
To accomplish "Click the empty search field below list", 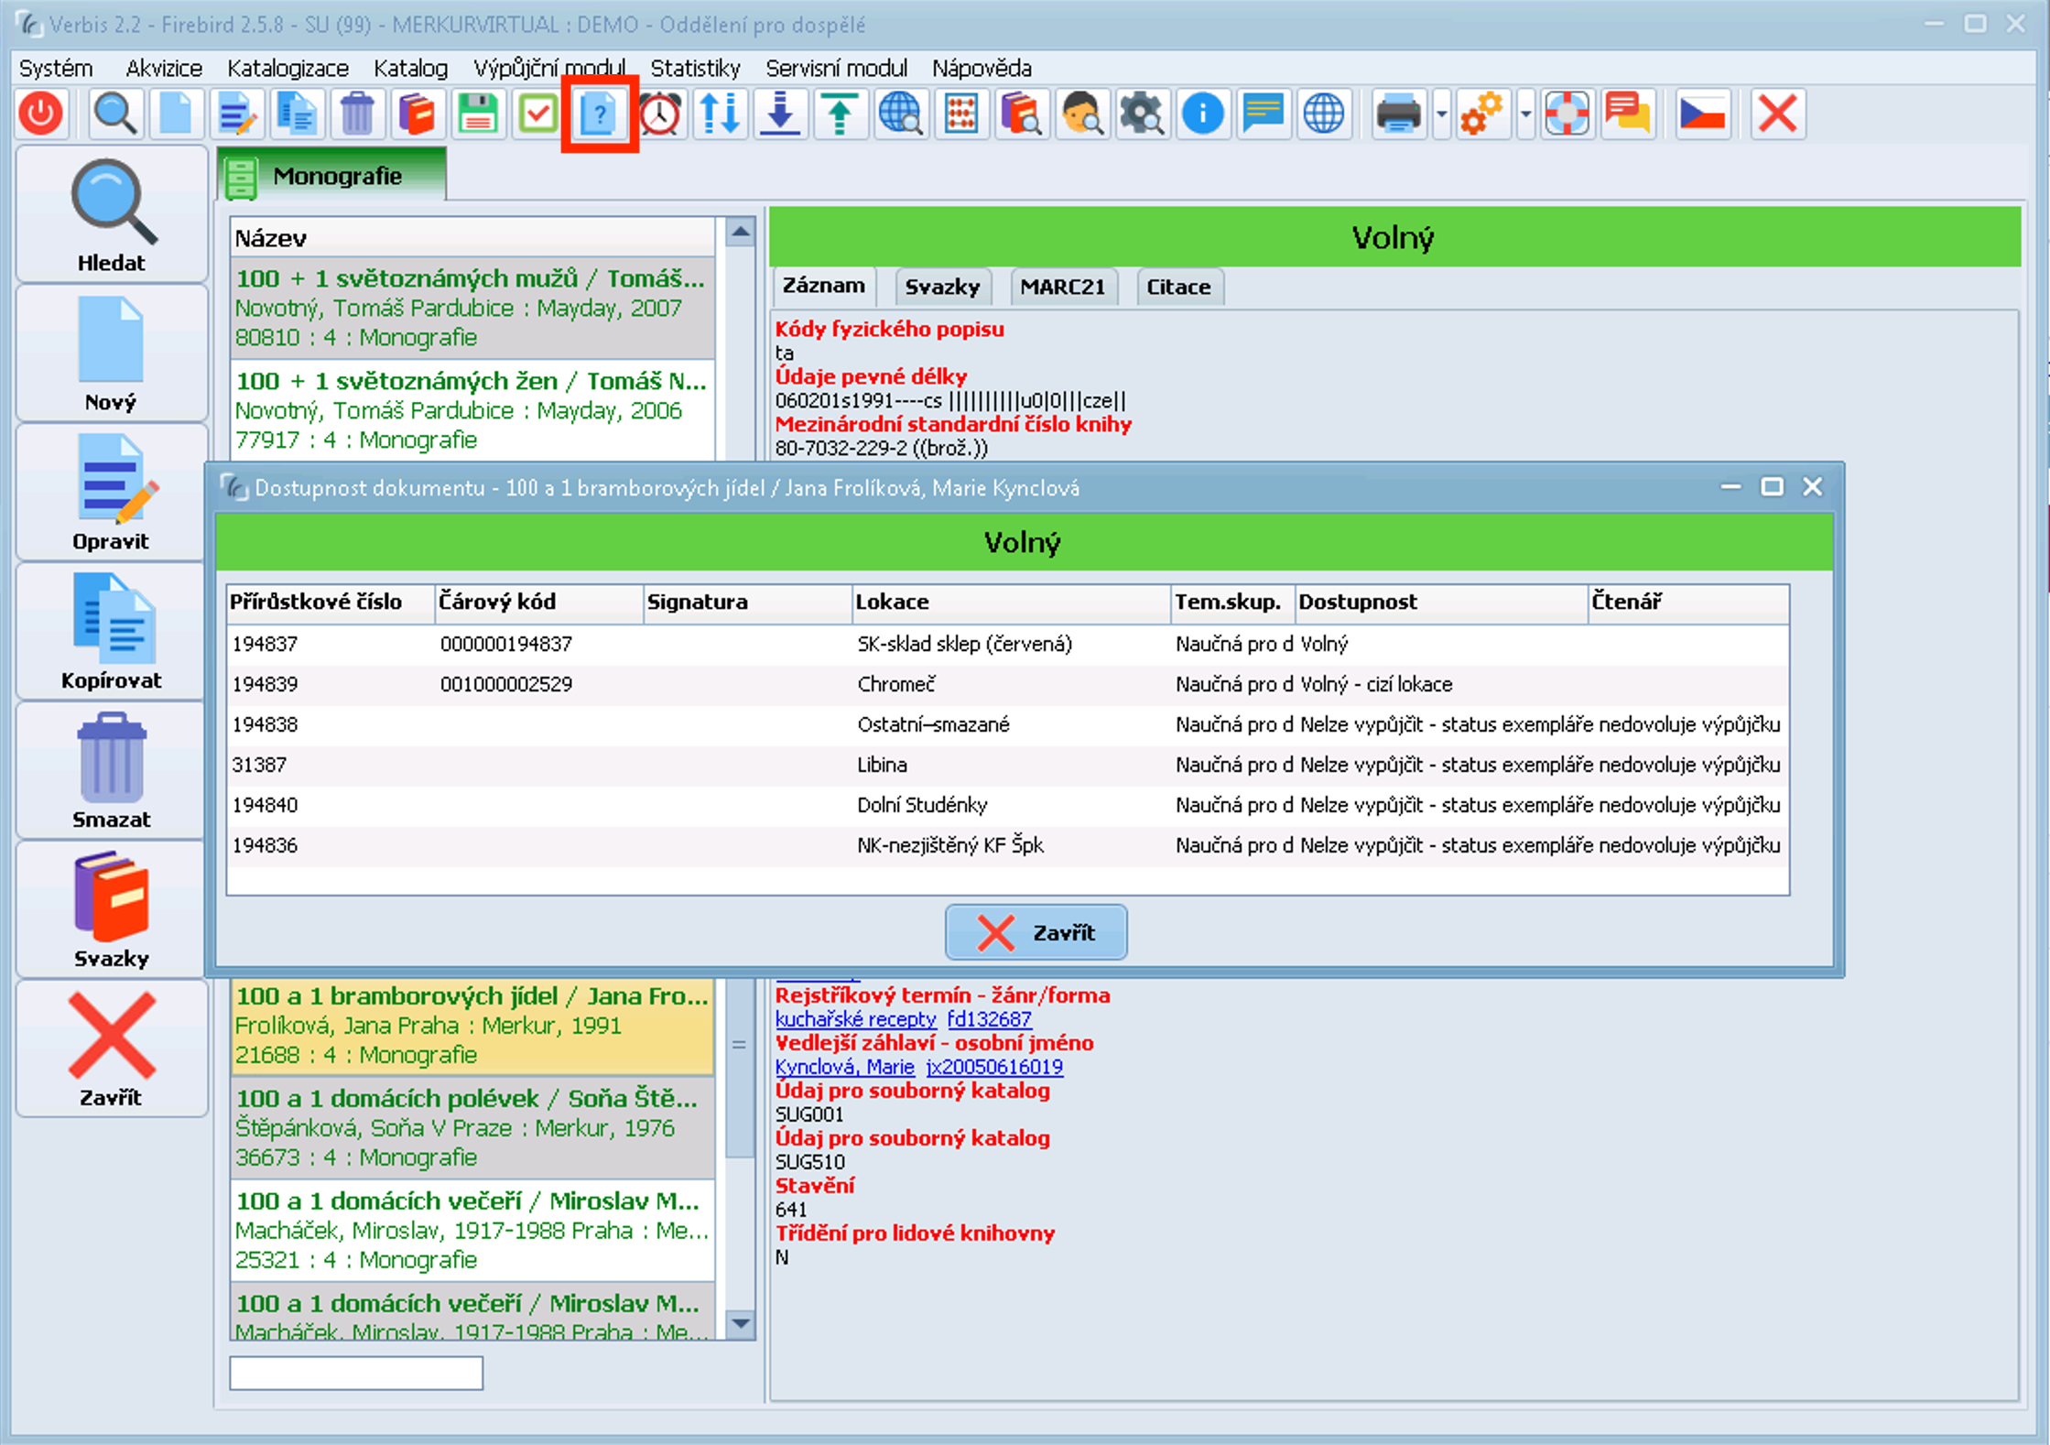I will click(x=356, y=1374).
